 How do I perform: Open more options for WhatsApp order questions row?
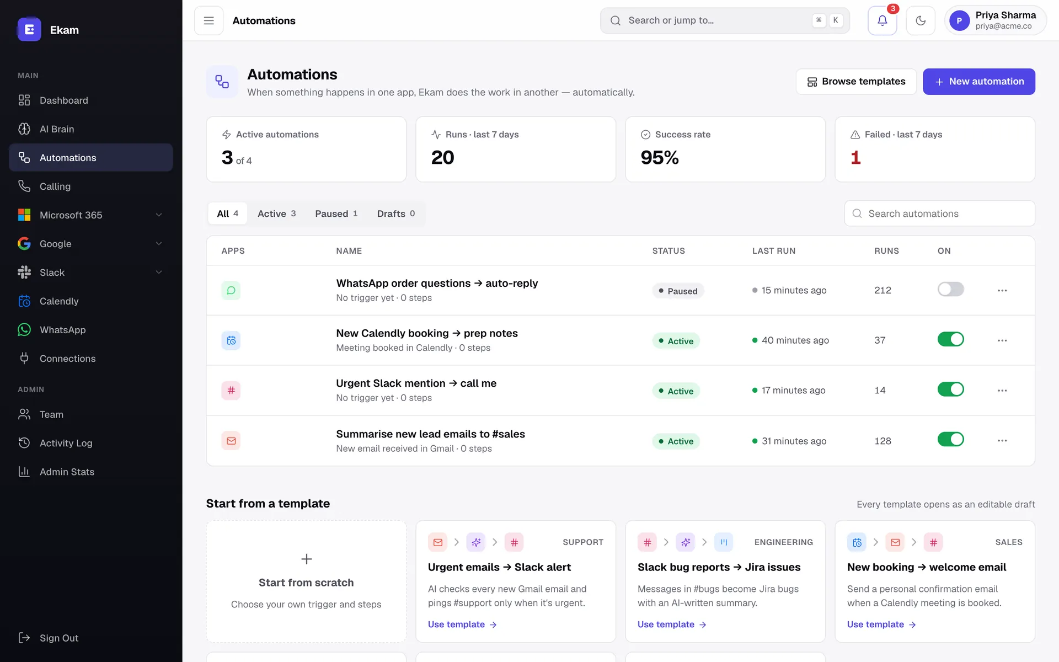[1002, 290]
